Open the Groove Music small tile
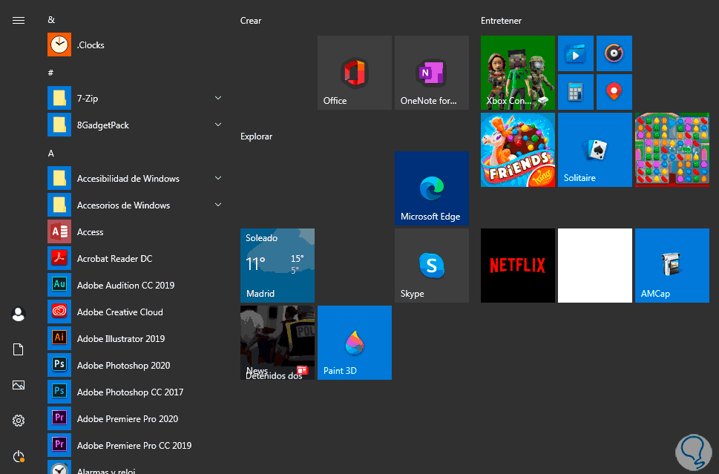The image size is (719, 474). (614, 53)
